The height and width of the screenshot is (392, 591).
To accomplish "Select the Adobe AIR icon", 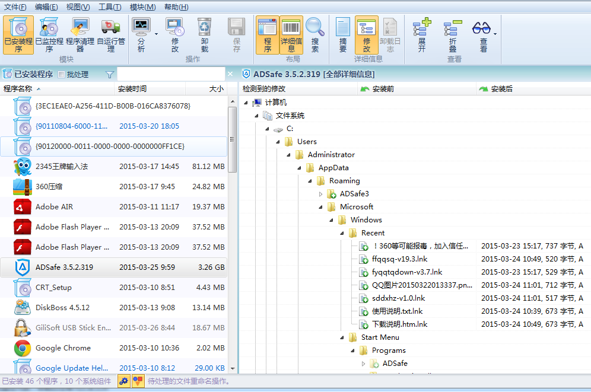I will coord(22,207).
